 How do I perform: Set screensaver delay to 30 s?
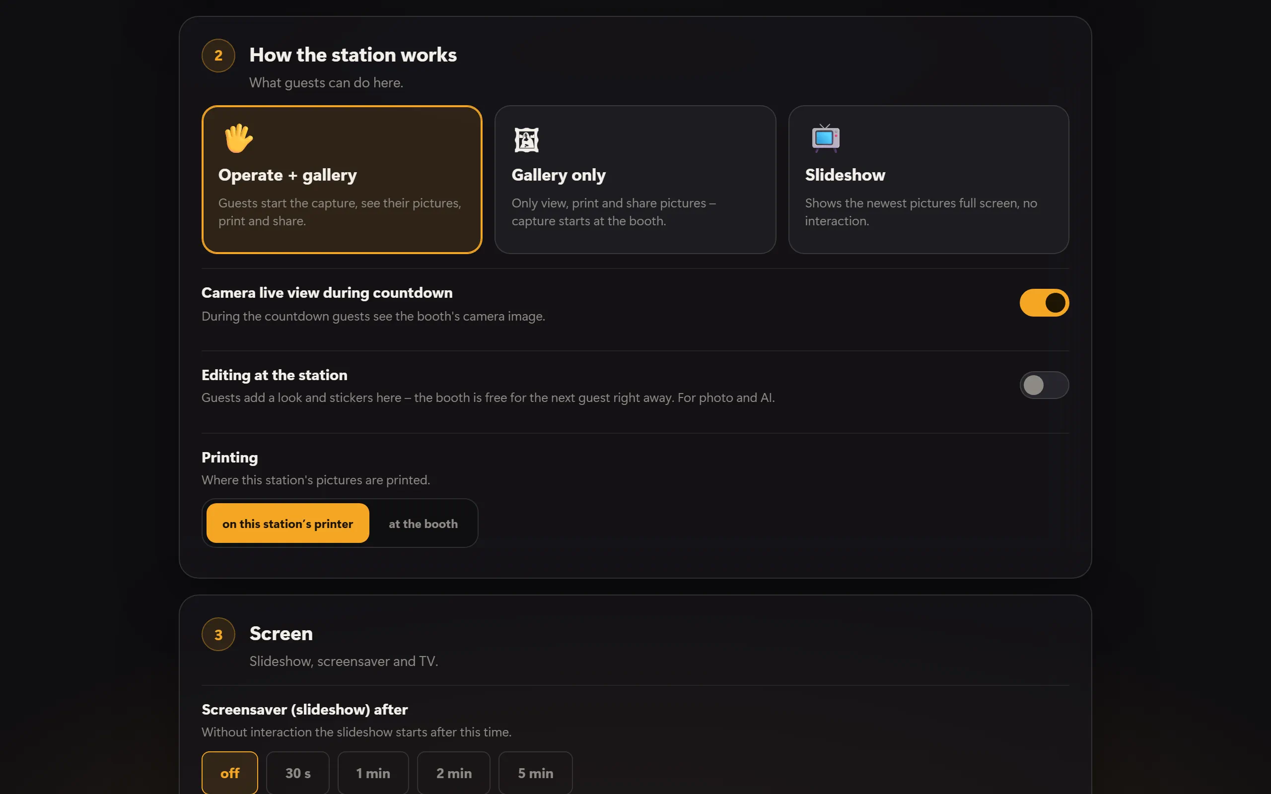point(298,773)
